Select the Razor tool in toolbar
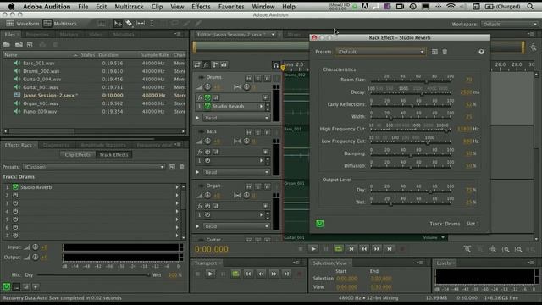 129,24
